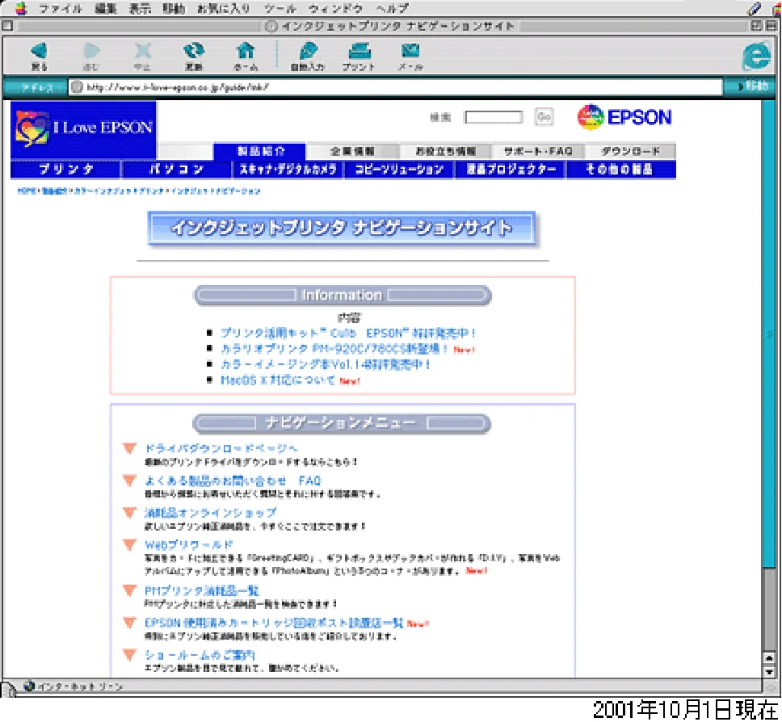Screen dimensions: 782x722
Task: Open the スキャナ・デジタルカメラ category
Action: [288, 170]
